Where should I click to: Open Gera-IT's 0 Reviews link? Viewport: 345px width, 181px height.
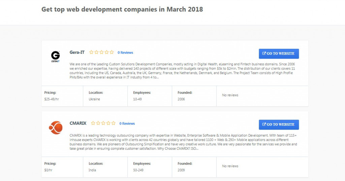click(125, 52)
